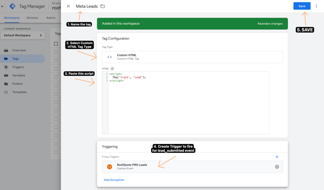The width and height of the screenshot is (324, 190).
Task: Click the Tag Configuration heading
Action: (x=115, y=39)
